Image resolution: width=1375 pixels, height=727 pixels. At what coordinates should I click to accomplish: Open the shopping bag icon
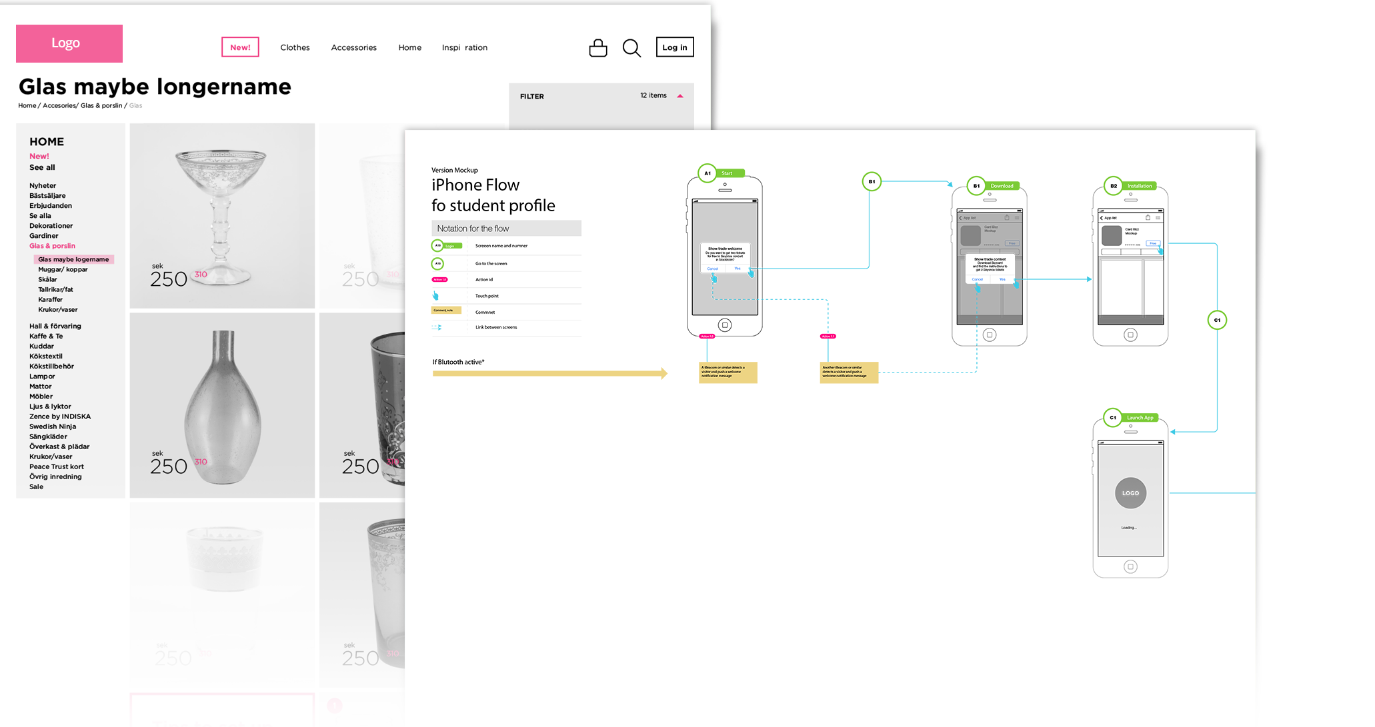598,48
